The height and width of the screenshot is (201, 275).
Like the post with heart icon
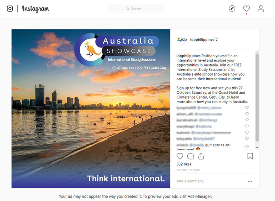(x=180, y=156)
